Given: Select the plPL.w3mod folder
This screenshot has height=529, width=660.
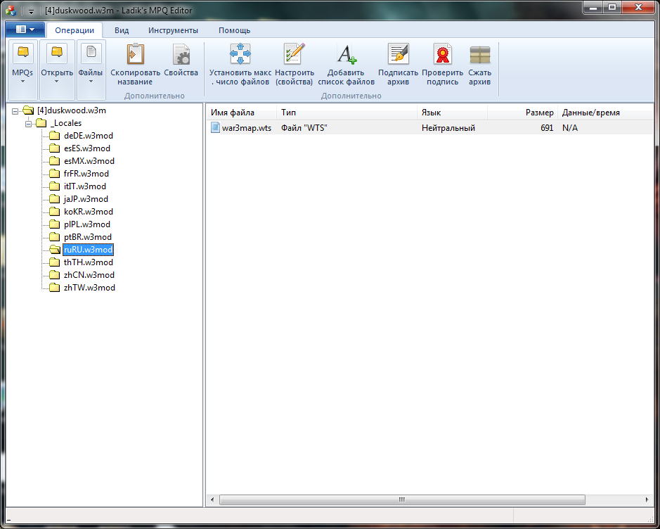Looking at the screenshot, I should point(87,224).
